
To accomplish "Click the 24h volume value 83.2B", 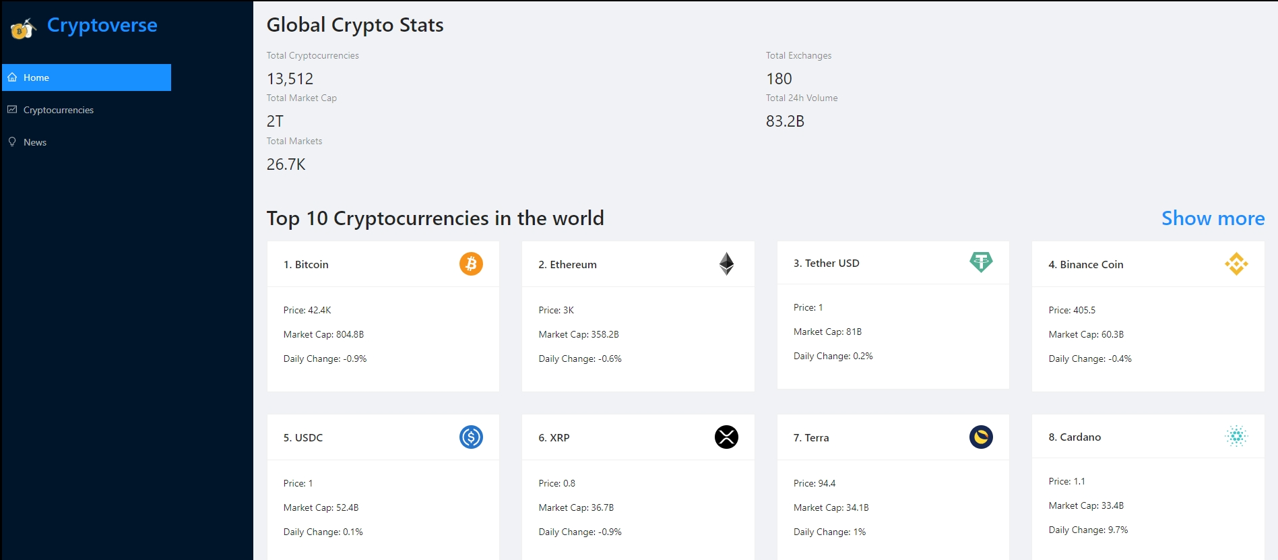I will pos(785,121).
